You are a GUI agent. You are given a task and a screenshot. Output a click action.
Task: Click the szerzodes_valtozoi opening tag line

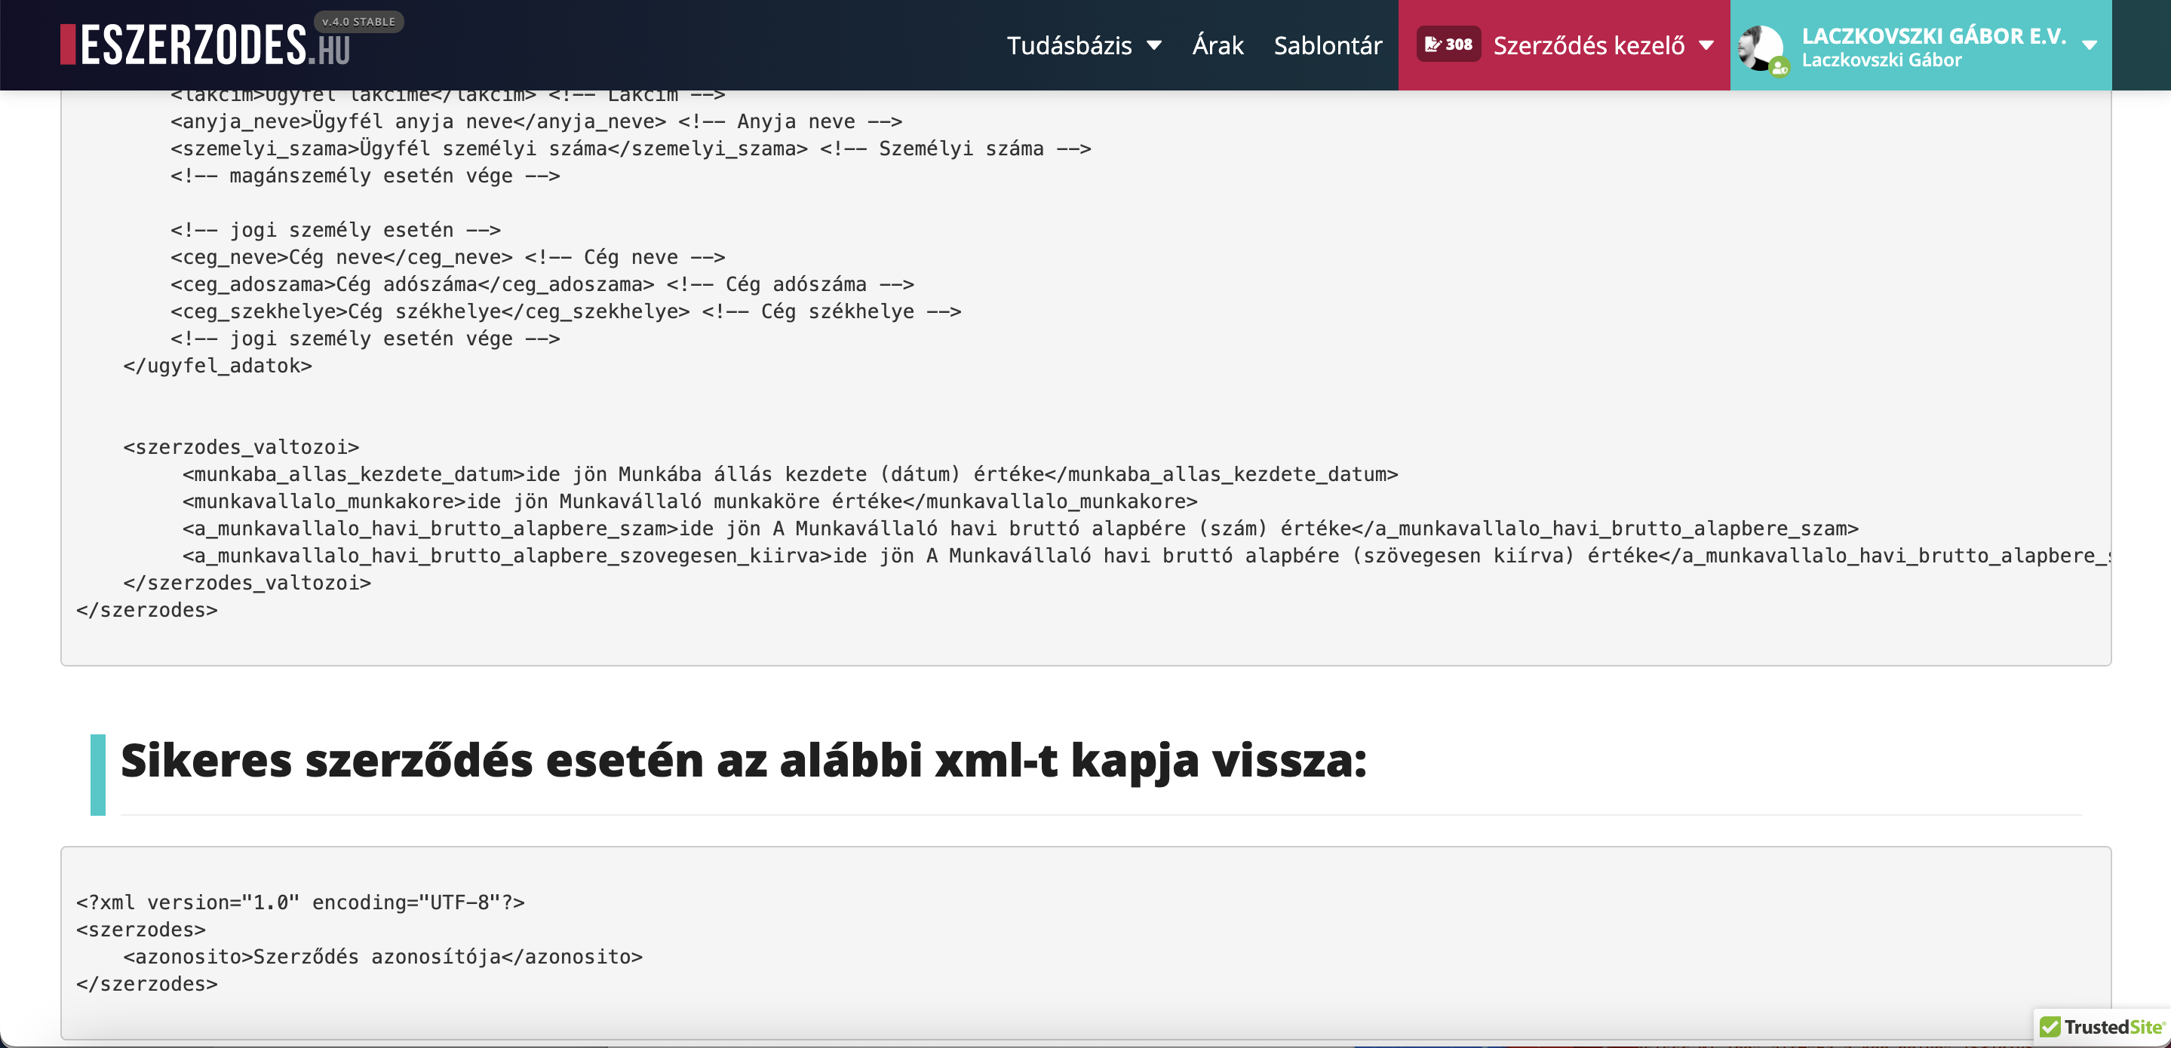point(241,447)
